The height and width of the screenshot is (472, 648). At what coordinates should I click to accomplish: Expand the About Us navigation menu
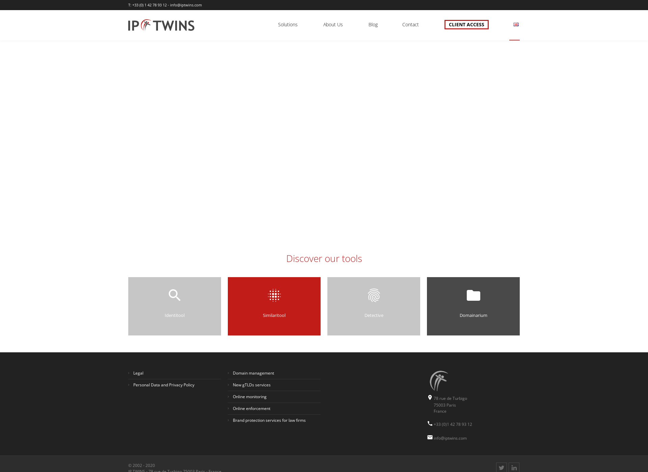click(332, 24)
